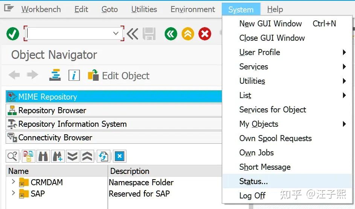This screenshot has height=209, width=355.
Task: Click the Name column header
Action: pyautogui.click(x=56, y=171)
